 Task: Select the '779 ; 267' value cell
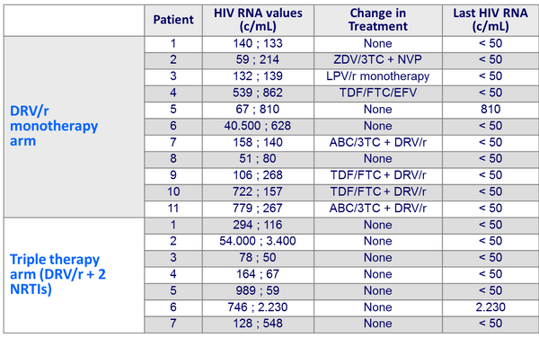pos(258,208)
